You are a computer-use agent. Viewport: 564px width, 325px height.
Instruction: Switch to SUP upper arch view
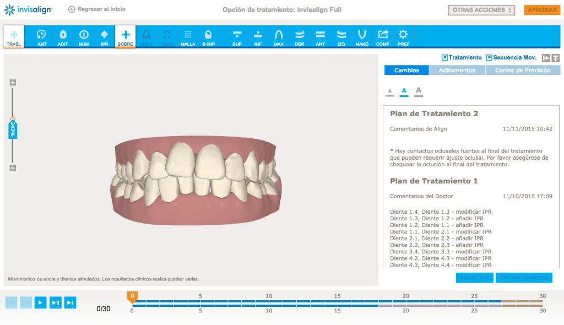click(237, 37)
